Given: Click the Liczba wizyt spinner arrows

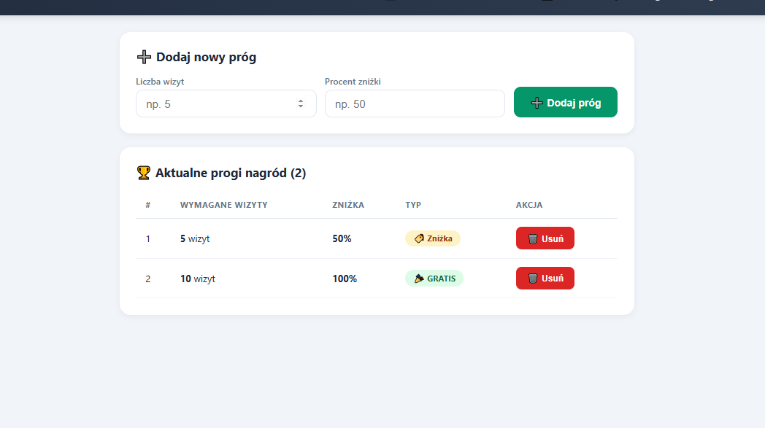Looking at the screenshot, I should tap(300, 104).
